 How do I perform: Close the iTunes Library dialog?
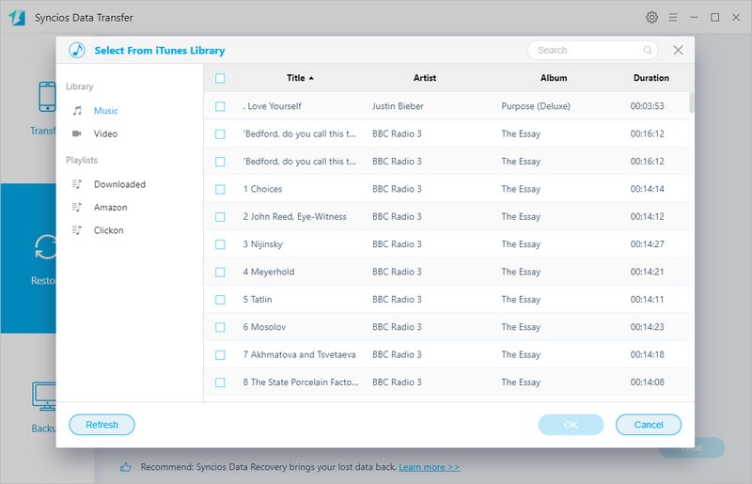(678, 50)
